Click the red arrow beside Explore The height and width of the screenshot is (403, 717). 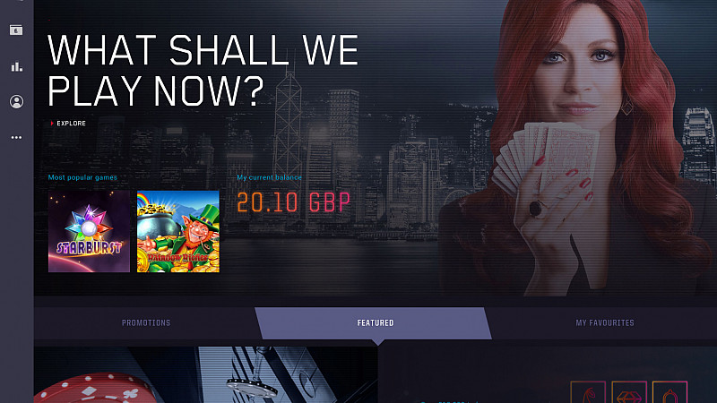(52, 124)
